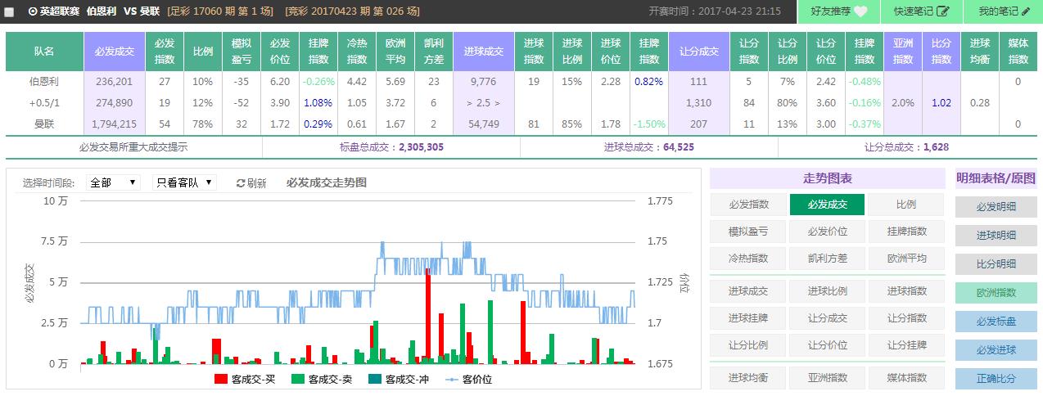1043x396 pixels.
Task: Show the 进球指数 chart
Action: 906,290
